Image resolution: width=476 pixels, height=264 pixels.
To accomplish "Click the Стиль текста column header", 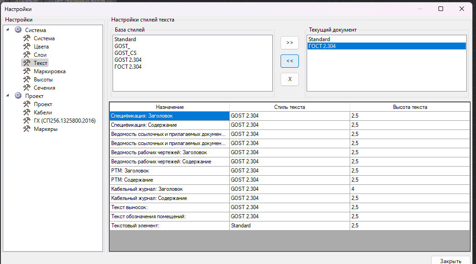I will [x=289, y=107].
